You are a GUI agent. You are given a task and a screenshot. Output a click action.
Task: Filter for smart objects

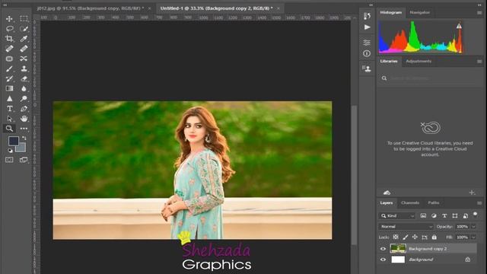pyautogui.click(x=465, y=215)
